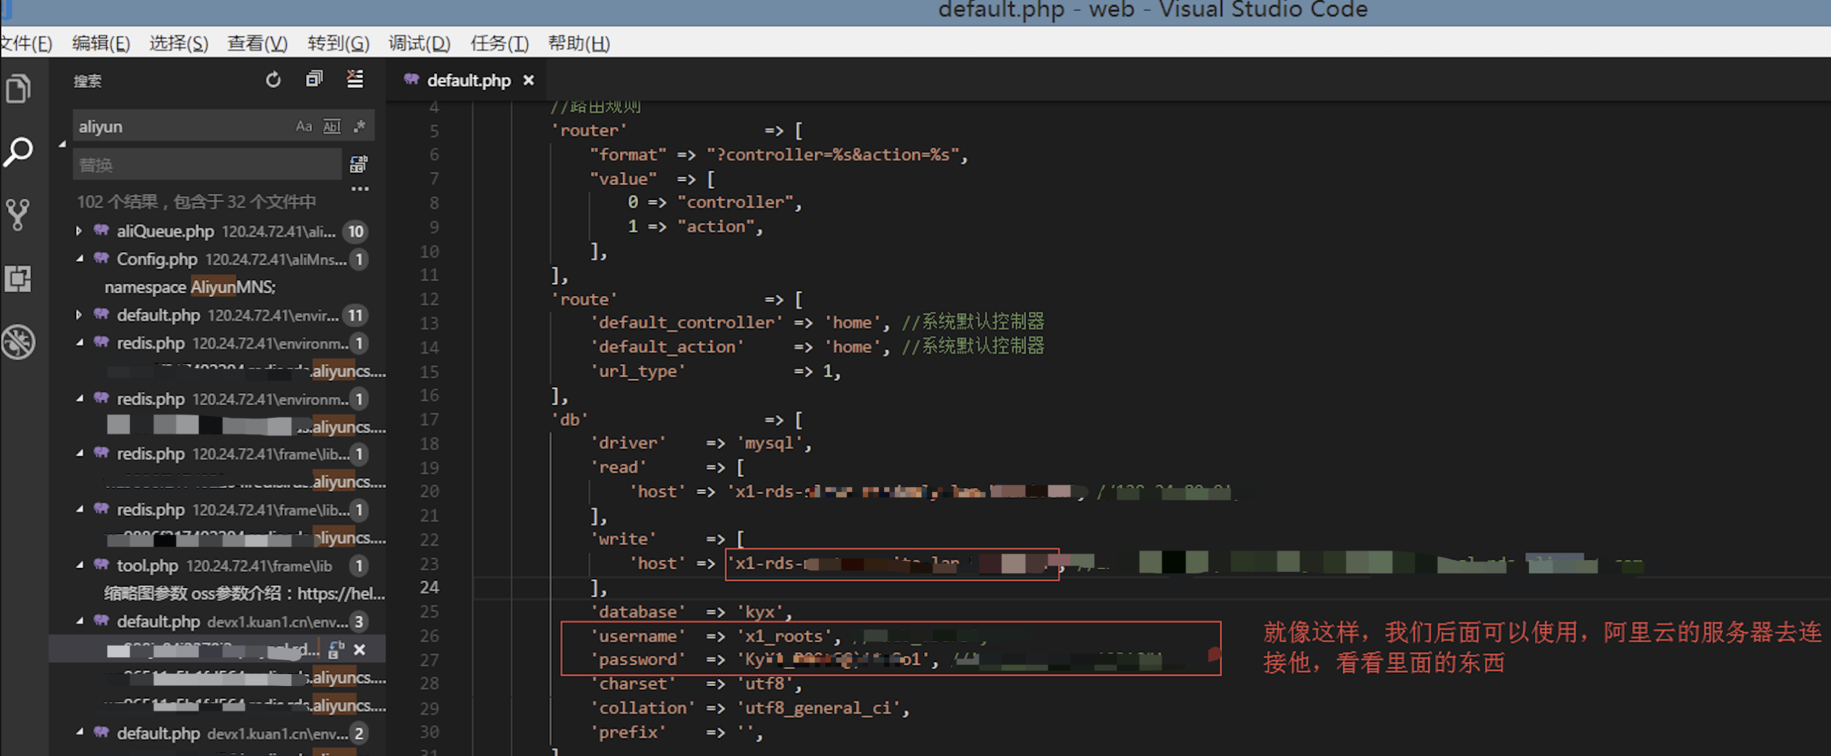The image size is (1831, 756).
Task: Toggle Match Whole Word option
Action: coord(332,127)
